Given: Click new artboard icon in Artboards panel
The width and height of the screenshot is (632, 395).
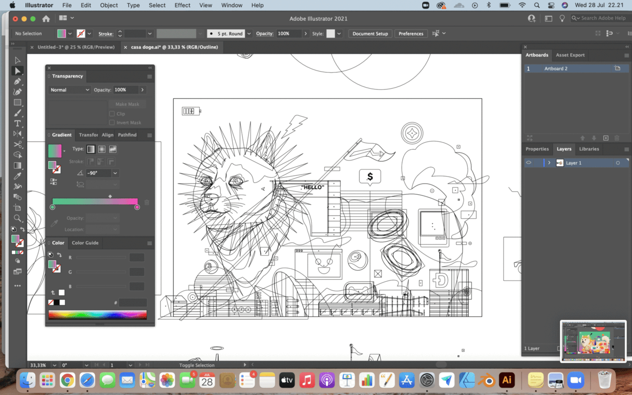Looking at the screenshot, I should (x=606, y=138).
